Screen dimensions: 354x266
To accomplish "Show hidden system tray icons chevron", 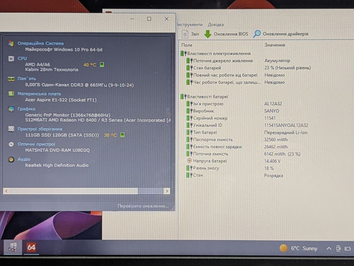I will [329, 248].
